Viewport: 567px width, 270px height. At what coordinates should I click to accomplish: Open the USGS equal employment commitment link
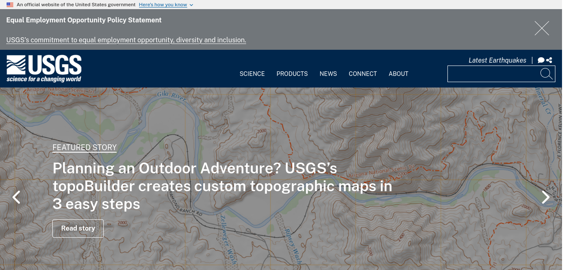click(x=126, y=40)
